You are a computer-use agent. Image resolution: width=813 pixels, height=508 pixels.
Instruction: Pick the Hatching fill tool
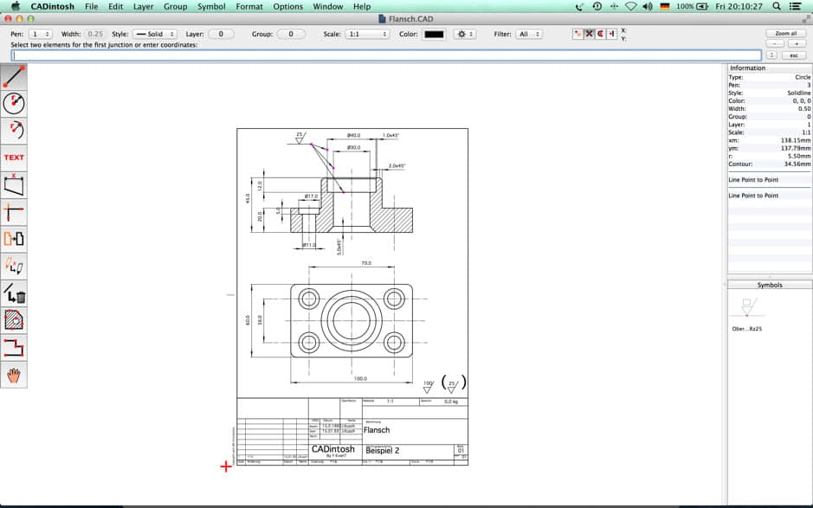click(14, 320)
